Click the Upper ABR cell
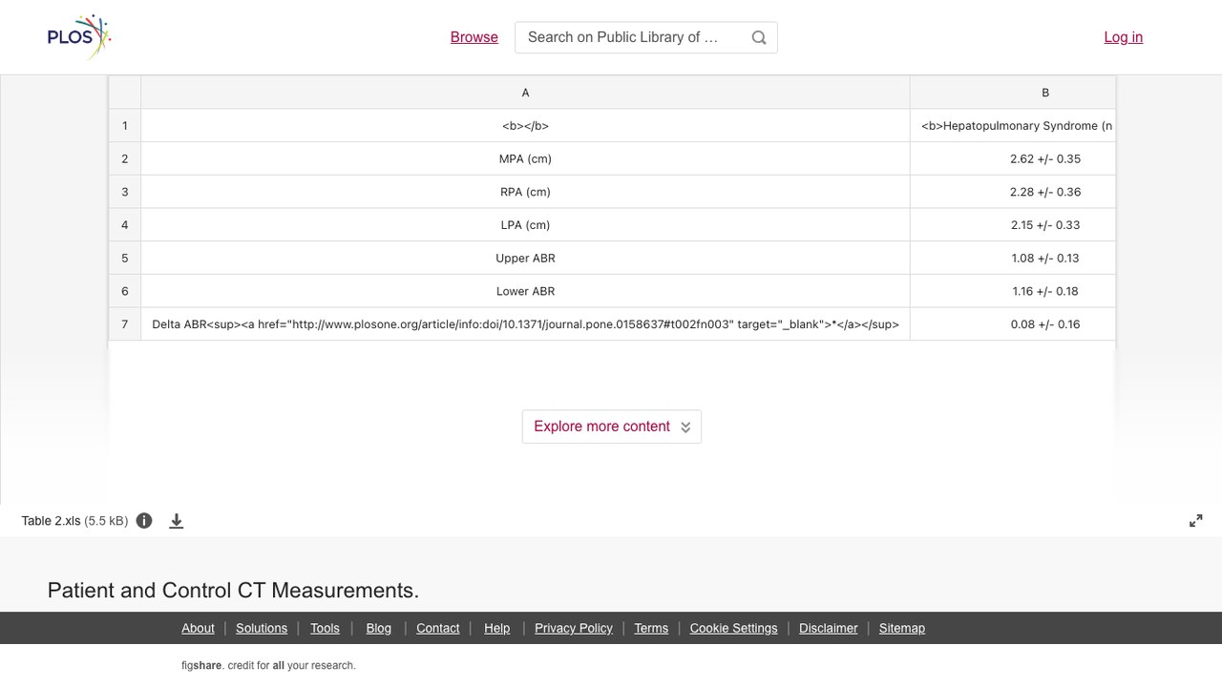Viewport: 1222px width, 687px height. pos(525,259)
